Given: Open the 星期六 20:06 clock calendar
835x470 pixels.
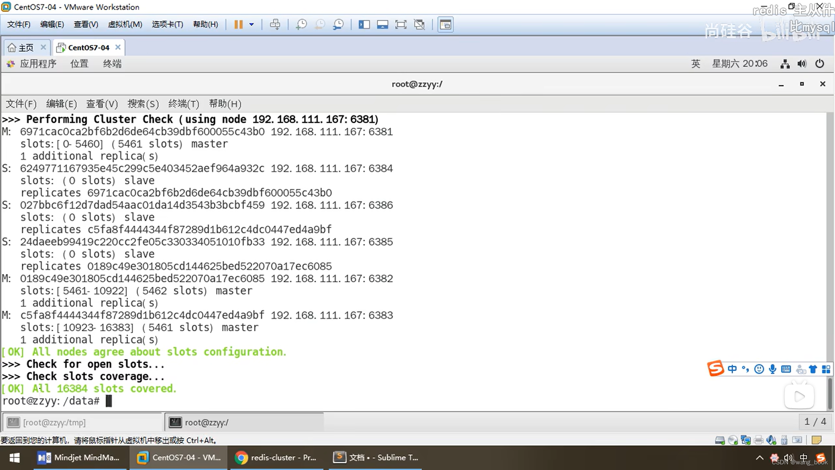Looking at the screenshot, I should (x=739, y=64).
